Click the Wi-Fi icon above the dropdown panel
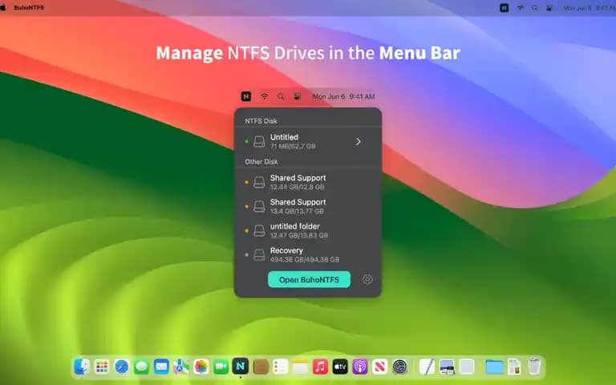 tap(264, 96)
